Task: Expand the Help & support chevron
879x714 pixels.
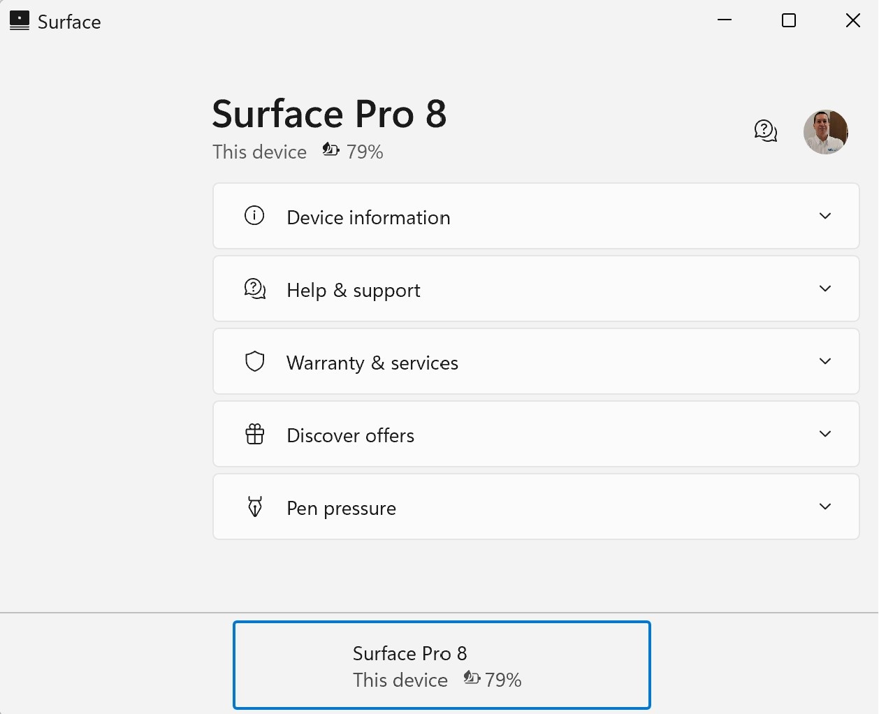Action: point(825,289)
